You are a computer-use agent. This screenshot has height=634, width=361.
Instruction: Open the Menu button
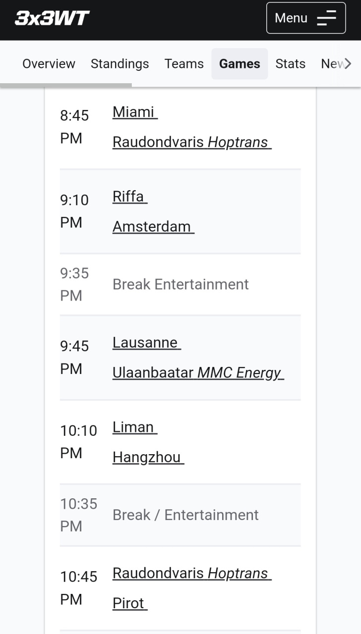click(x=305, y=18)
